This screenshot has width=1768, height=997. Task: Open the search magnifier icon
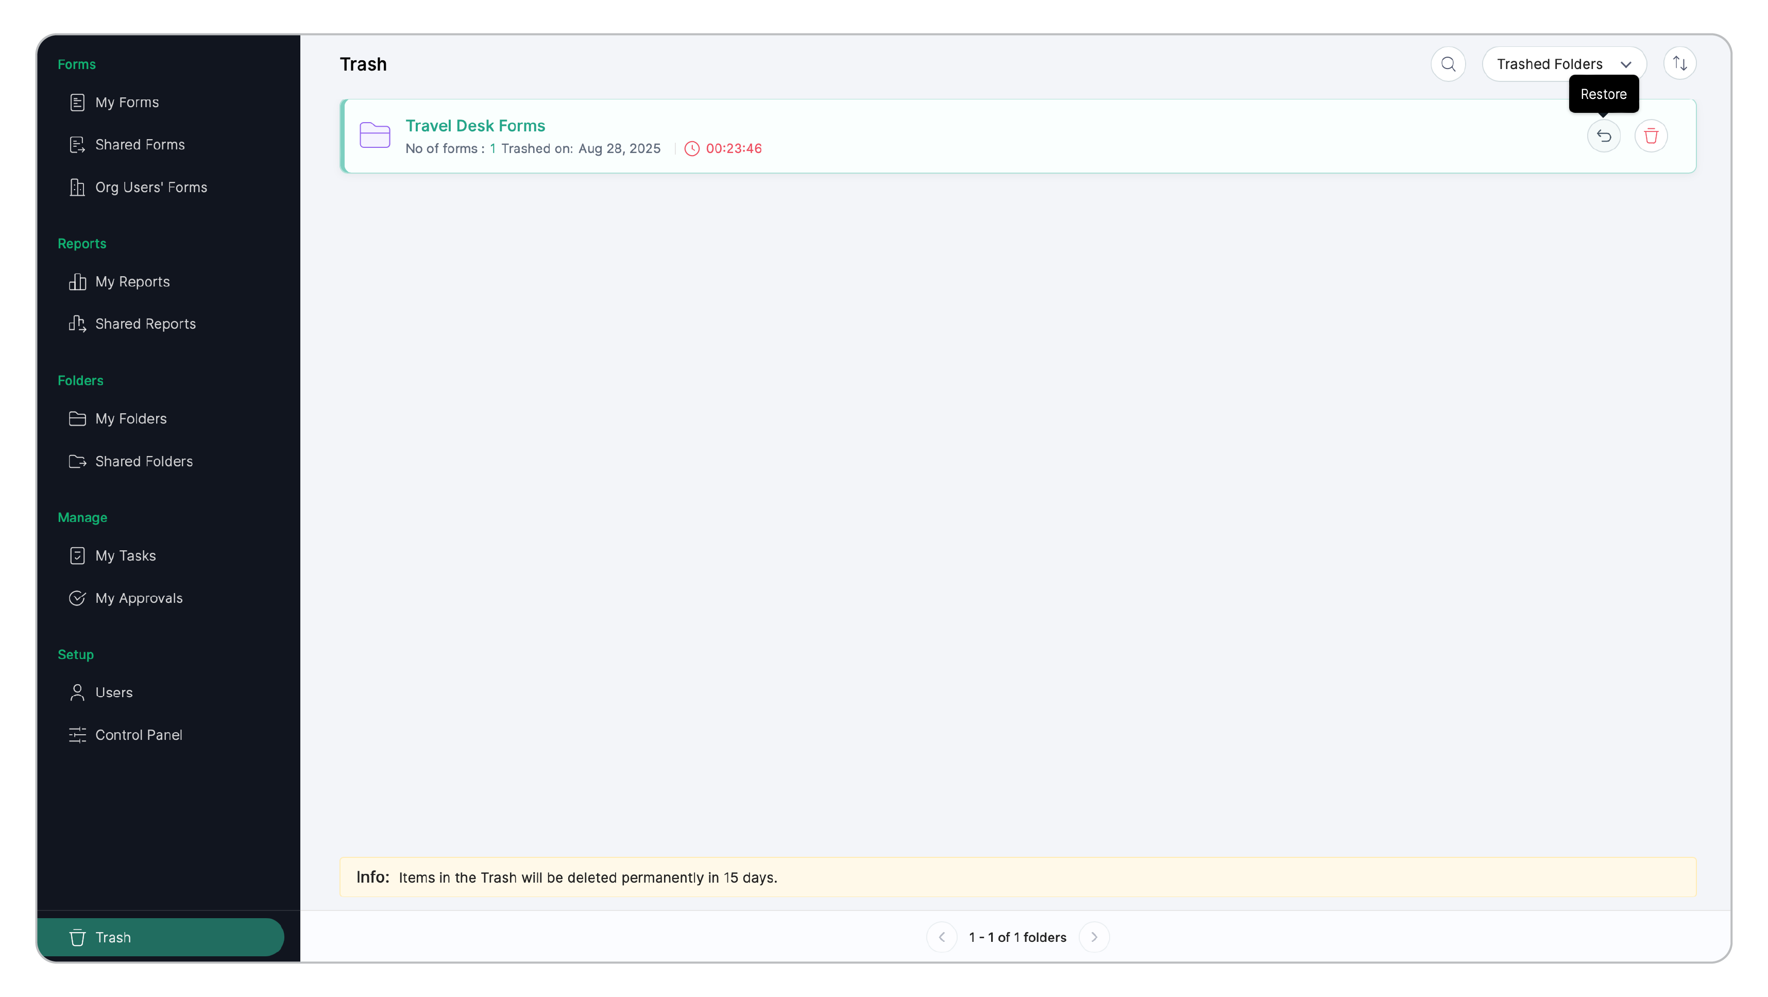pos(1448,64)
